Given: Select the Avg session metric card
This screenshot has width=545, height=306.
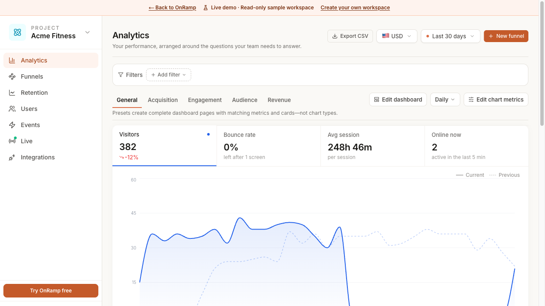Looking at the screenshot, I should point(373,146).
